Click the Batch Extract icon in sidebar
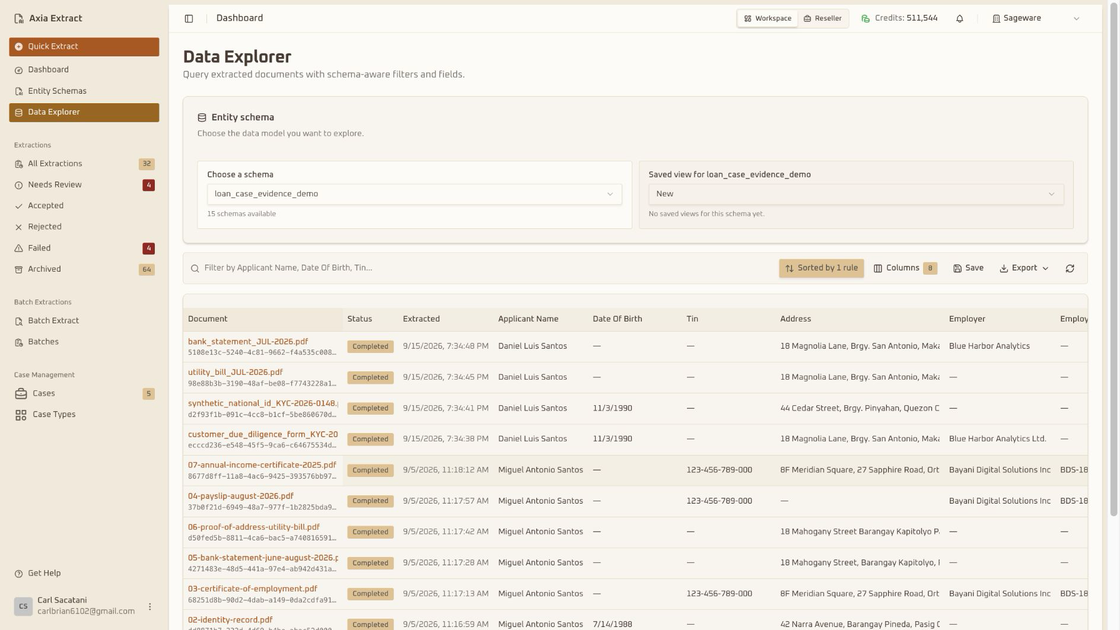The width and height of the screenshot is (1120, 630). point(19,321)
